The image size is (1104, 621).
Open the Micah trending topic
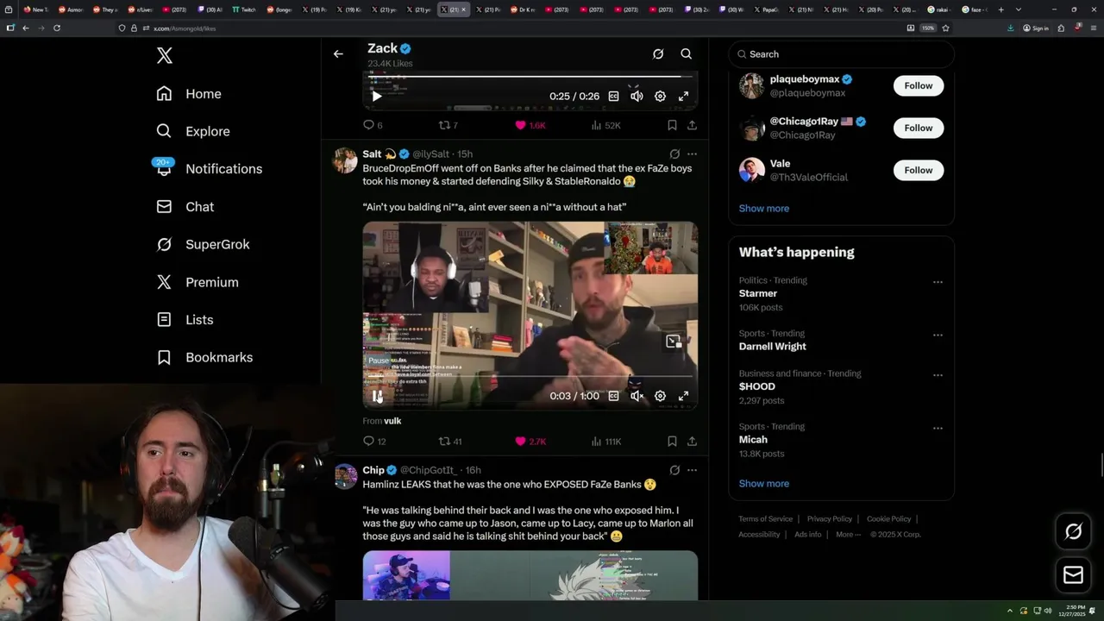753,439
